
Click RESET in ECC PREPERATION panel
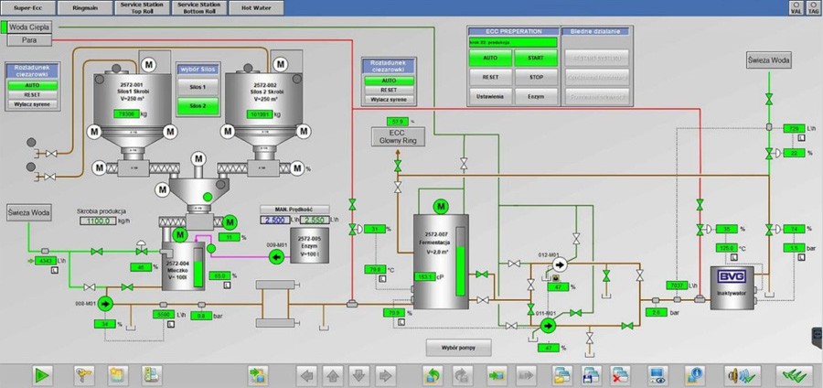click(490, 77)
